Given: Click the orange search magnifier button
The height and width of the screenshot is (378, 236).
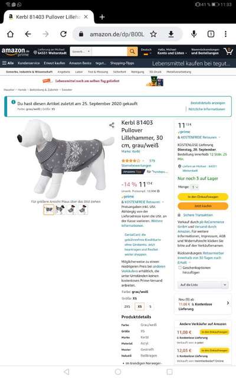Looking at the screenshot, I should coord(132,51).
